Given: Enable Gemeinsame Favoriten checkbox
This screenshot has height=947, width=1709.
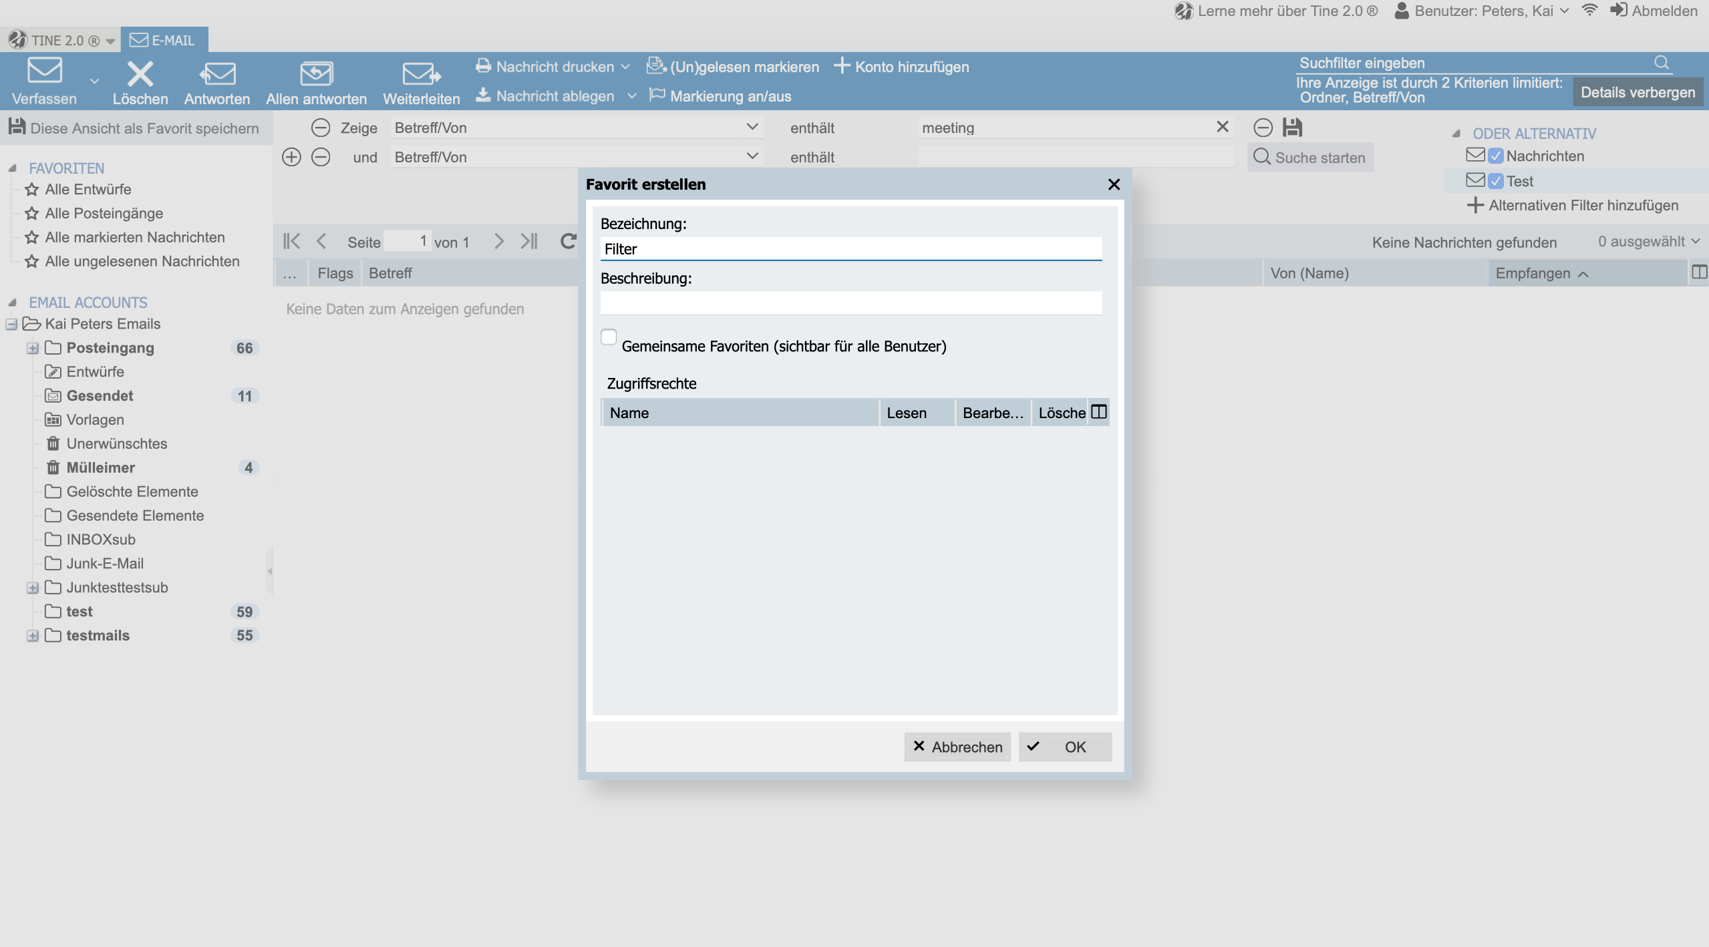Looking at the screenshot, I should [609, 337].
